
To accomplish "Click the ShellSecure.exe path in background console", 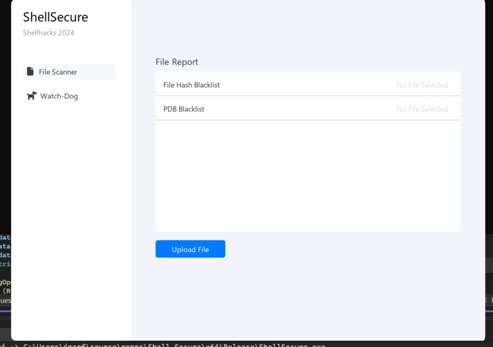I will click(174, 345).
